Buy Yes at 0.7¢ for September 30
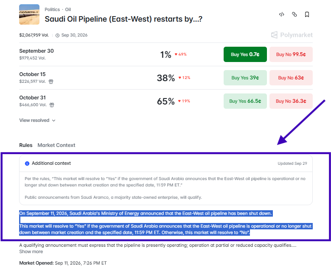 click(x=245, y=54)
